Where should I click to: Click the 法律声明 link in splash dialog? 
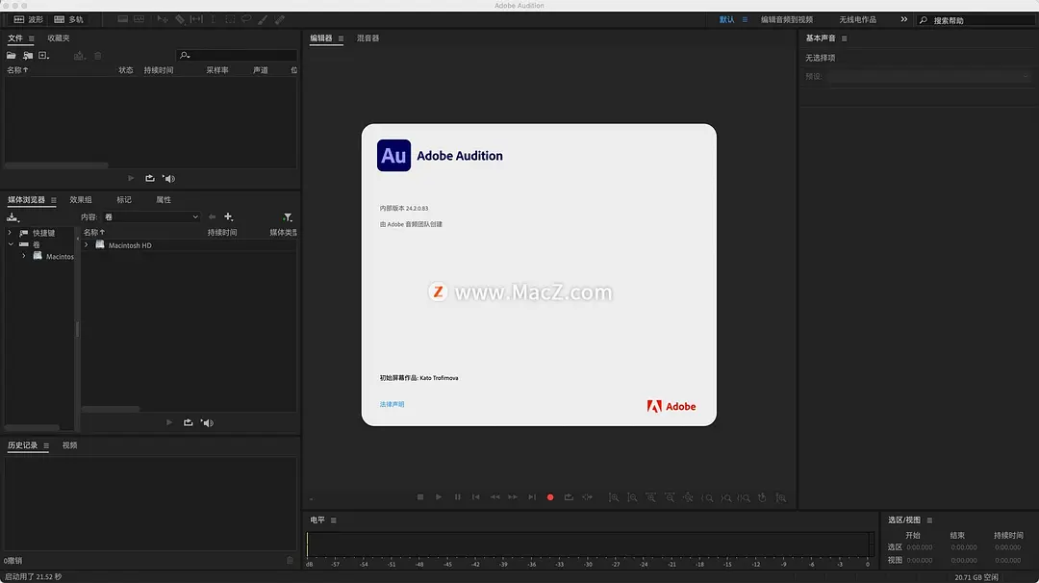[x=392, y=404]
